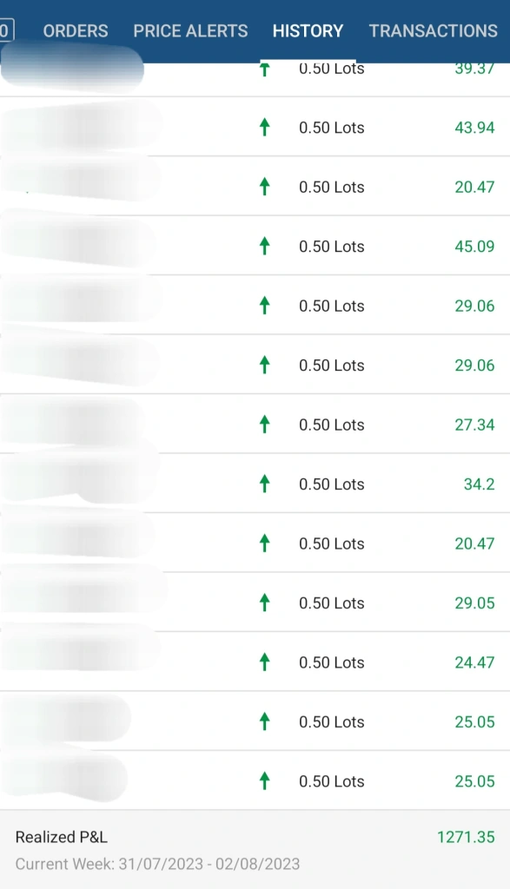Open the trade with 43.94 profit
510x889 pixels.
pos(255,127)
